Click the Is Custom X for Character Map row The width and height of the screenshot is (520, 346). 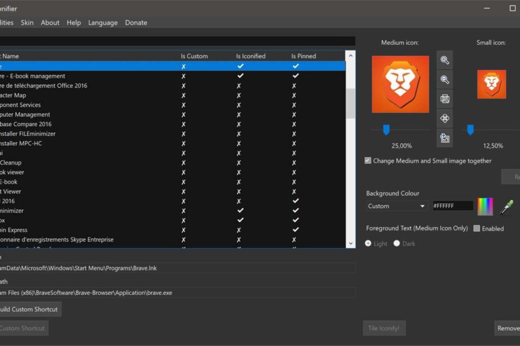click(183, 95)
